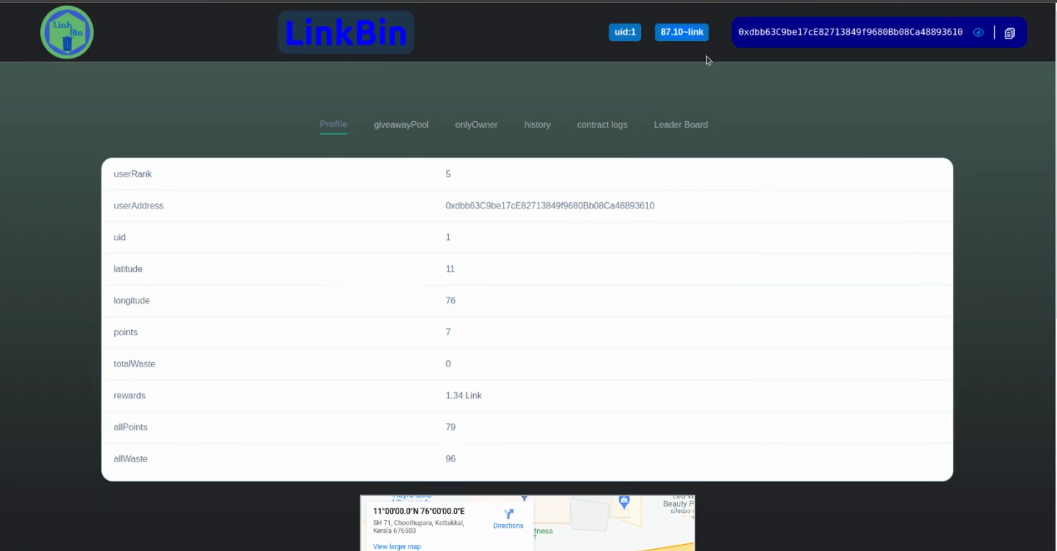Viewport: 1057px width, 551px height.
Task: Click the LinkBin title banner
Action: click(x=346, y=32)
